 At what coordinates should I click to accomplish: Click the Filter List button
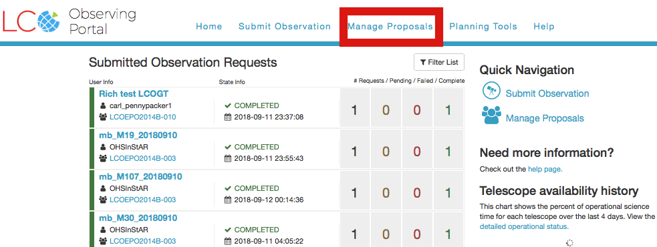point(439,62)
